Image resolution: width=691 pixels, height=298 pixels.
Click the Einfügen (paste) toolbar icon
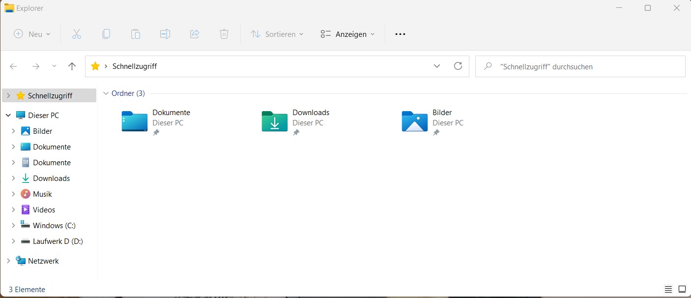(136, 34)
